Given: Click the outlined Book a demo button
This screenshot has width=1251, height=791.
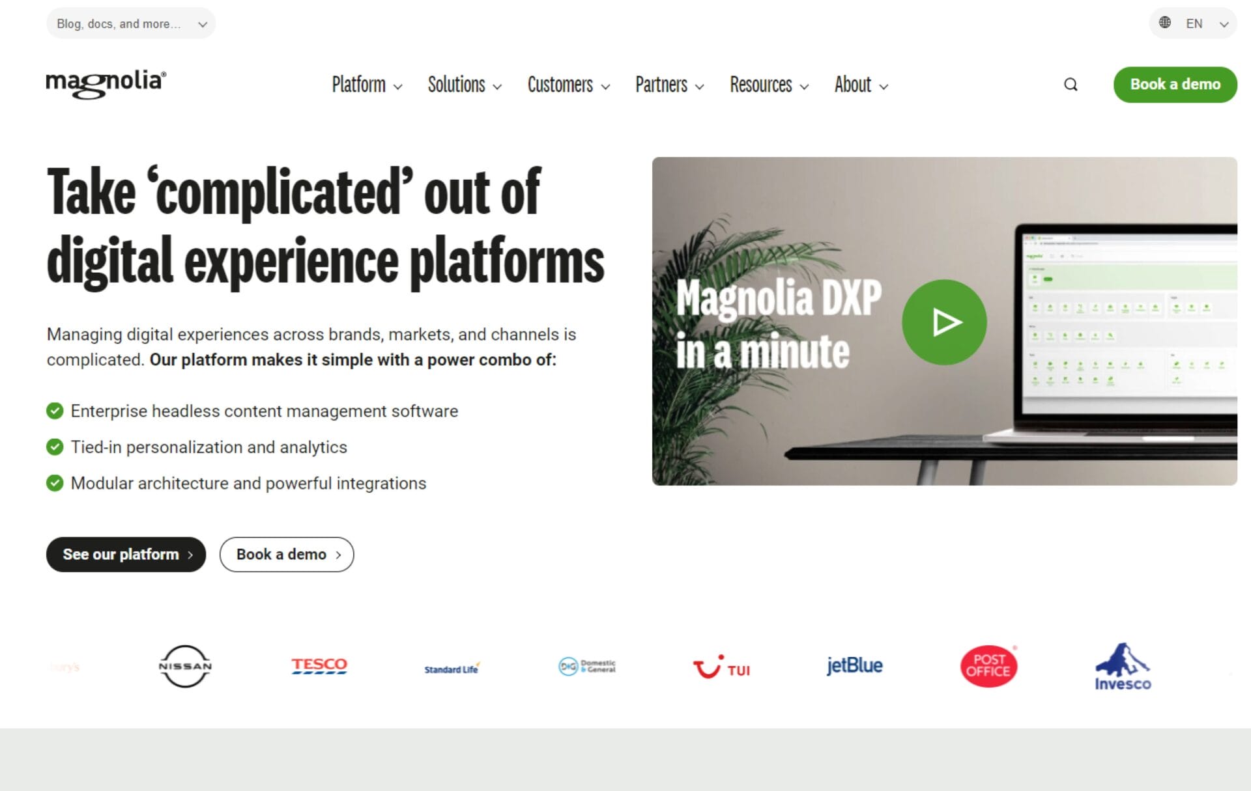Looking at the screenshot, I should pyautogui.click(x=287, y=555).
